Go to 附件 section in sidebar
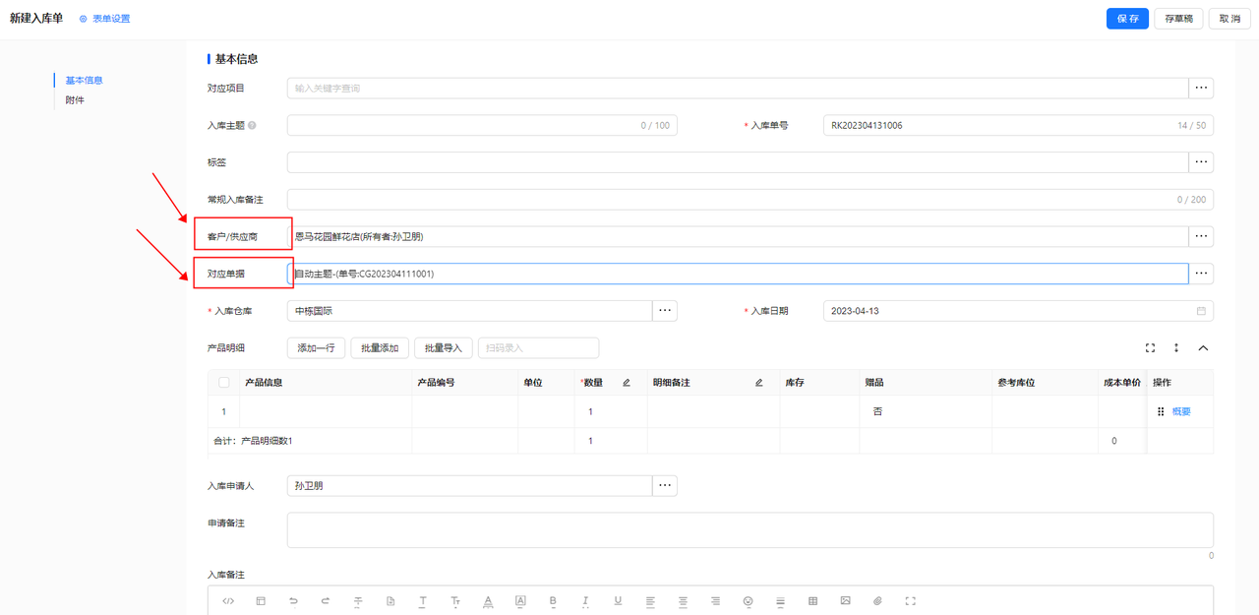Viewport: 1259px width, 615px height. coord(75,100)
